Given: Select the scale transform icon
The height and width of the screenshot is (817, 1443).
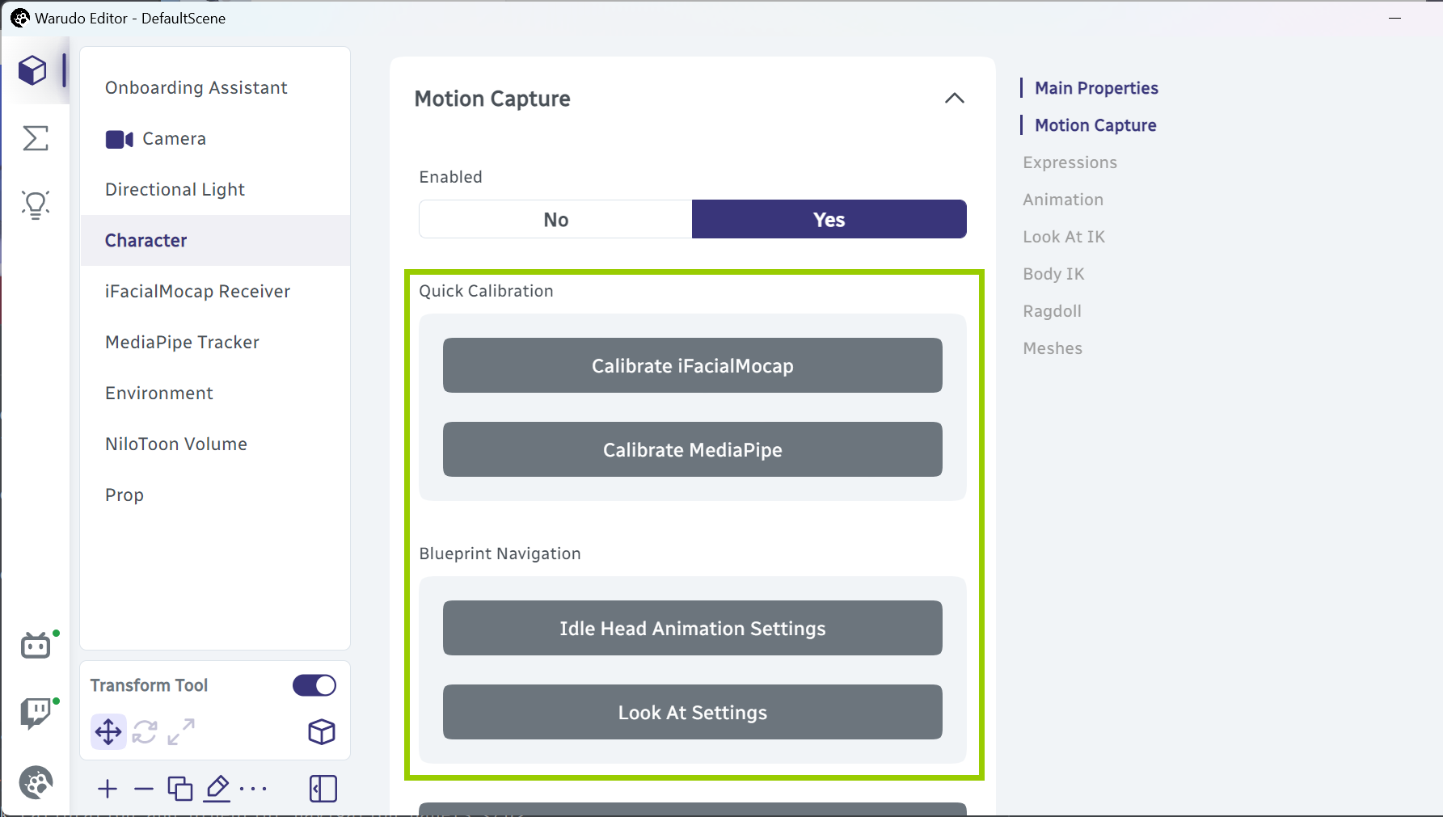Looking at the screenshot, I should (181, 732).
